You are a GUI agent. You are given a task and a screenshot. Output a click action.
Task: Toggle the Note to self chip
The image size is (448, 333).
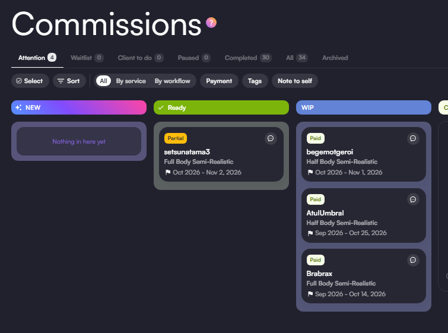(x=294, y=81)
